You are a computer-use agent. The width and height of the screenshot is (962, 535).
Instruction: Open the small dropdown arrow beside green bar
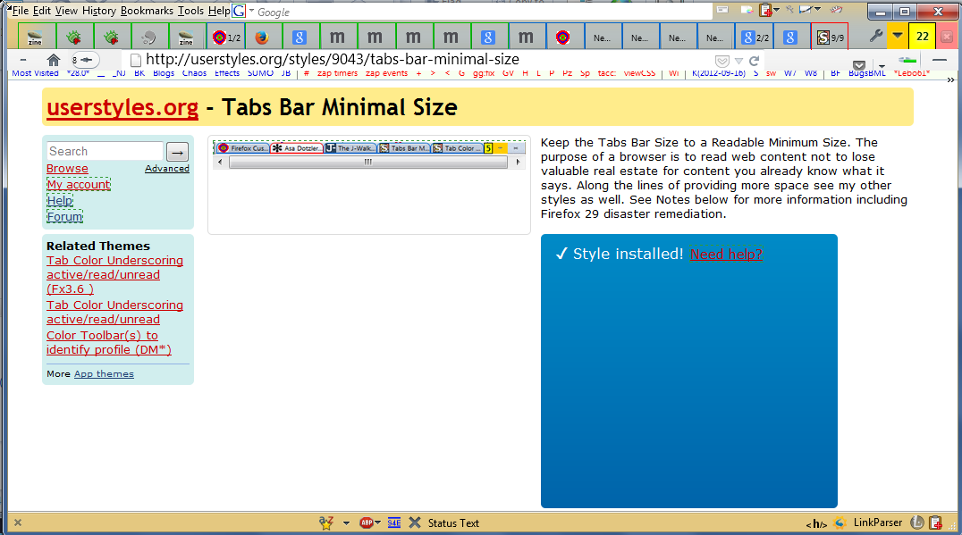coord(882,65)
